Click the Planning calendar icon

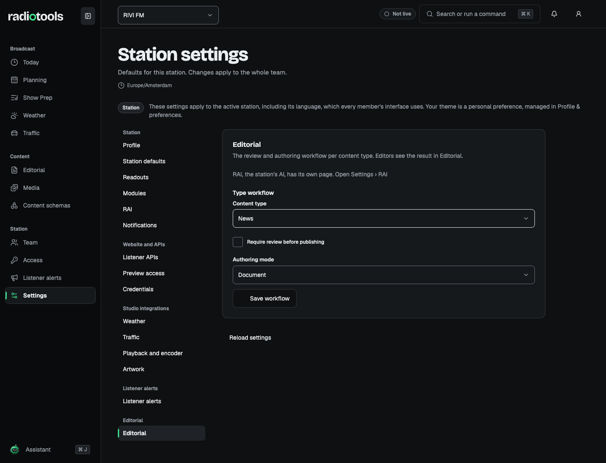(14, 80)
